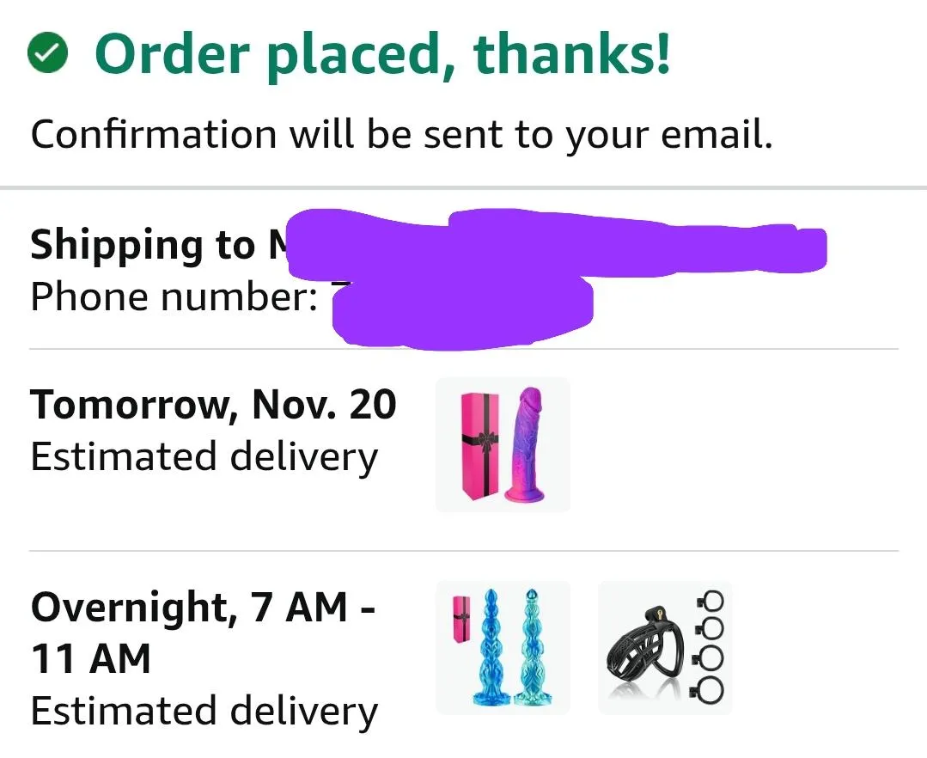Click "Estimated delivery" under Tomorrow, Nov. 20
Image resolution: width=927 pixels, height=758 pixels.
pos(204,456)
